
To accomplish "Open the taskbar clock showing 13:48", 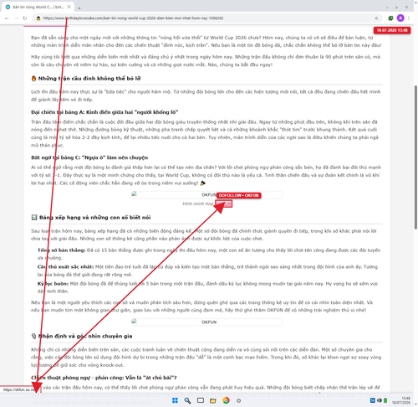I will point(401,400).
